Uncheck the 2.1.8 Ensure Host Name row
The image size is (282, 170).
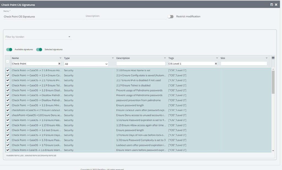point(7,70)
